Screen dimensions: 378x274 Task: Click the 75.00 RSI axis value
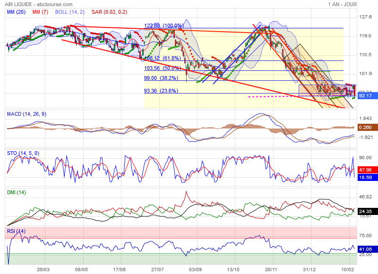[365, 236]
